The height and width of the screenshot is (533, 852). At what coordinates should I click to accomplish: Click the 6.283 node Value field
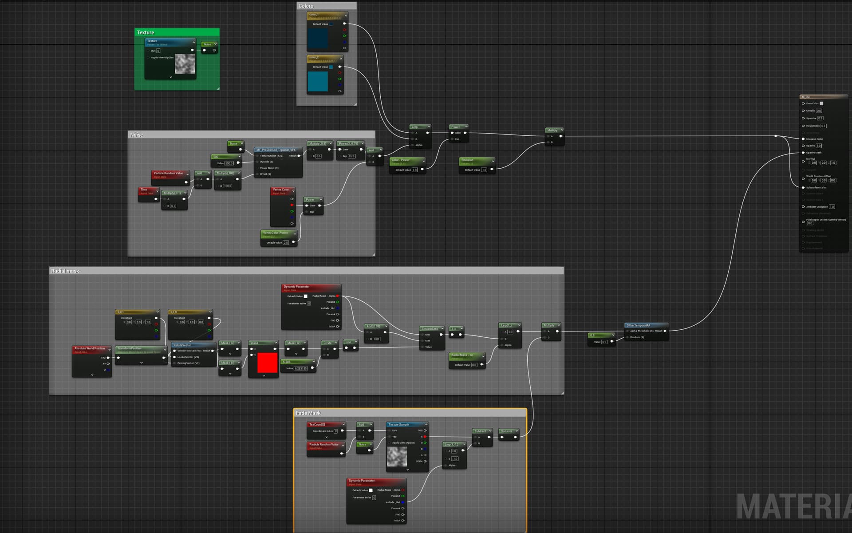(300, 368)
